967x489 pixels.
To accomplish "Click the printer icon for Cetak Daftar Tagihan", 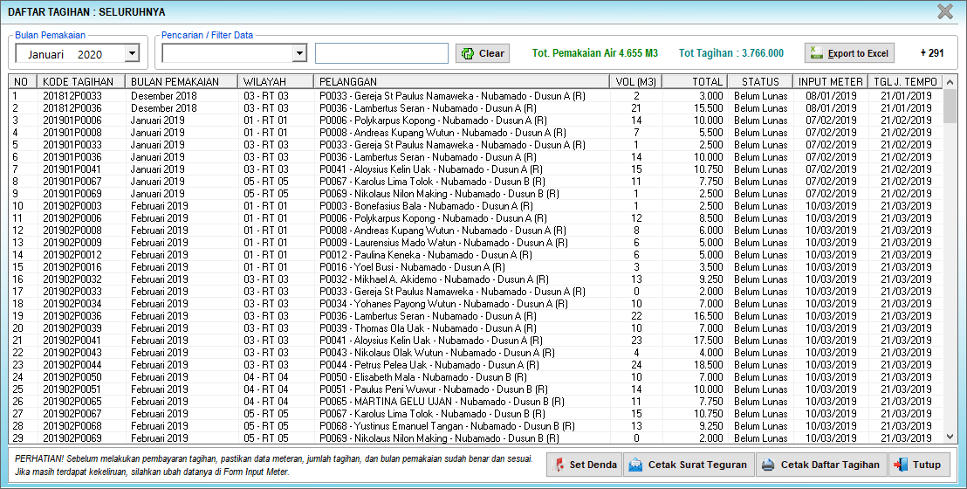I will (x=768, y=465).
